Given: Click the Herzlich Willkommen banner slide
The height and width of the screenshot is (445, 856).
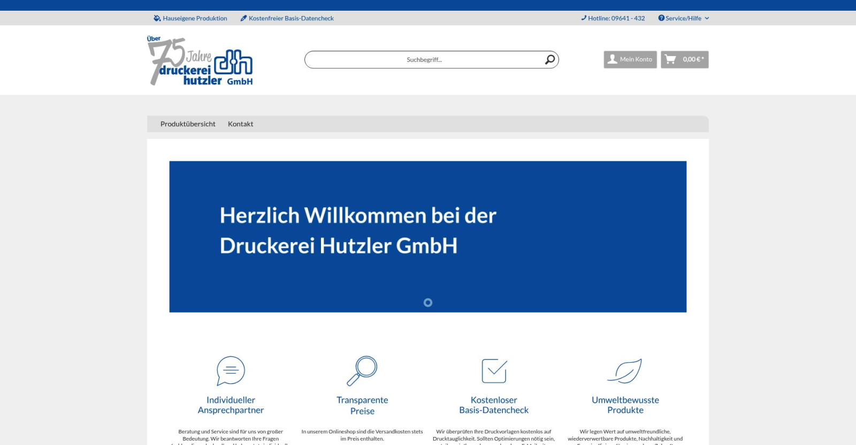Looking at the screenshot, I should [x=428, y=237].
